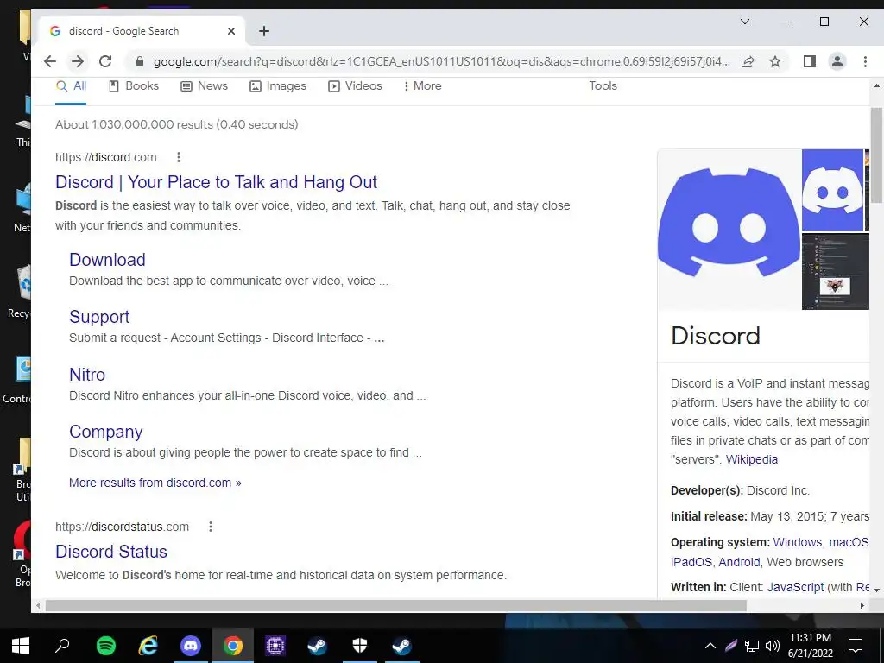Screen dimensions: 884x663
Task: Click the JavaScript link in Written in
Action: (795, 587)
